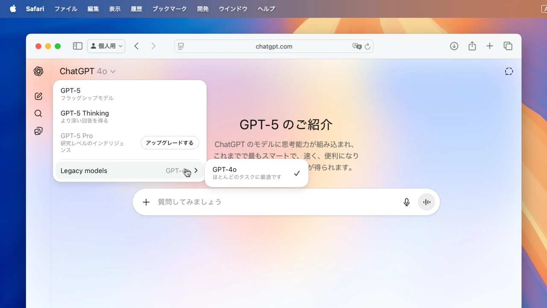Click the plus attach icon in the prompt box
Image resolution: width=547 pixels, height=308 pixels.
coord(146,202)
